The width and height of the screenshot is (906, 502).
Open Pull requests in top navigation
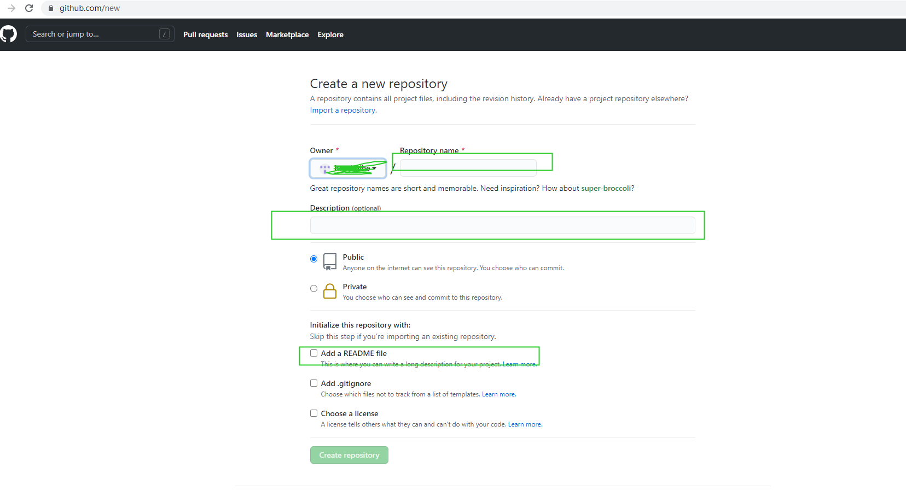tap(205, 34)
